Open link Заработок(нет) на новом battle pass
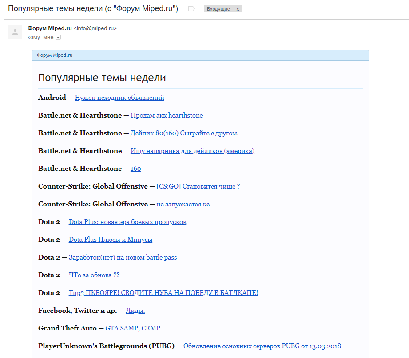 point(123,257)
